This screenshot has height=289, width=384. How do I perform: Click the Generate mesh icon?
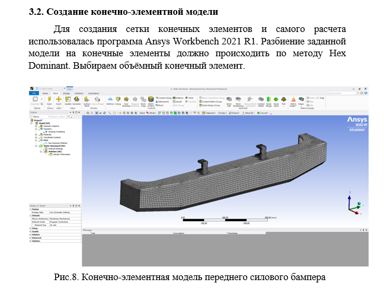coord(76,99)
